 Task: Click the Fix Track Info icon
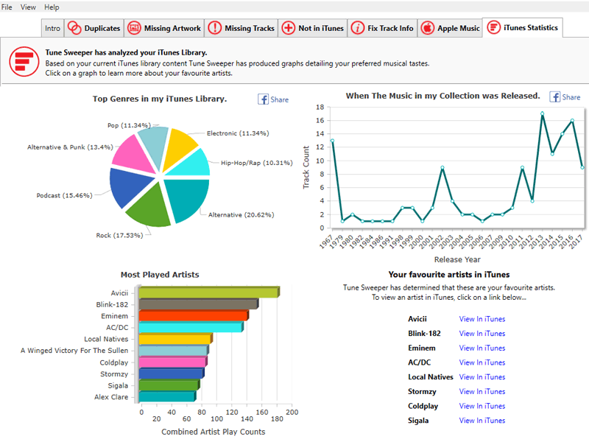358,28
